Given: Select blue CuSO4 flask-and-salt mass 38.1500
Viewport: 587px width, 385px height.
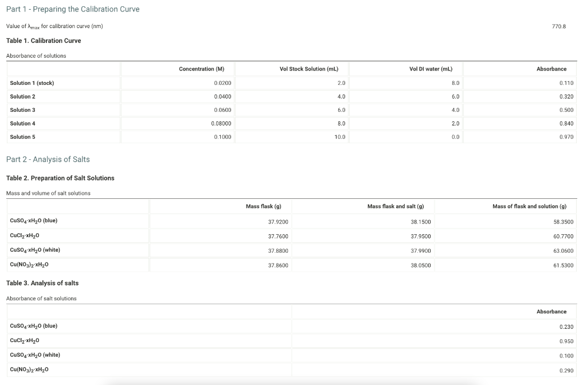Looking at the screenshot, I should pos(421,222).
